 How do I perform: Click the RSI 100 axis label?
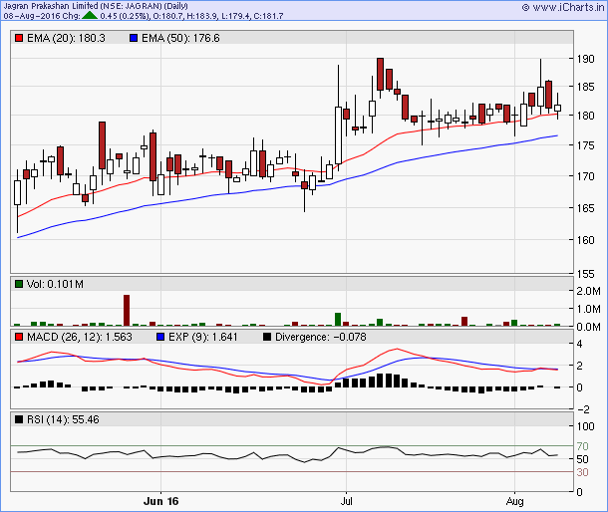coord(585,426)
